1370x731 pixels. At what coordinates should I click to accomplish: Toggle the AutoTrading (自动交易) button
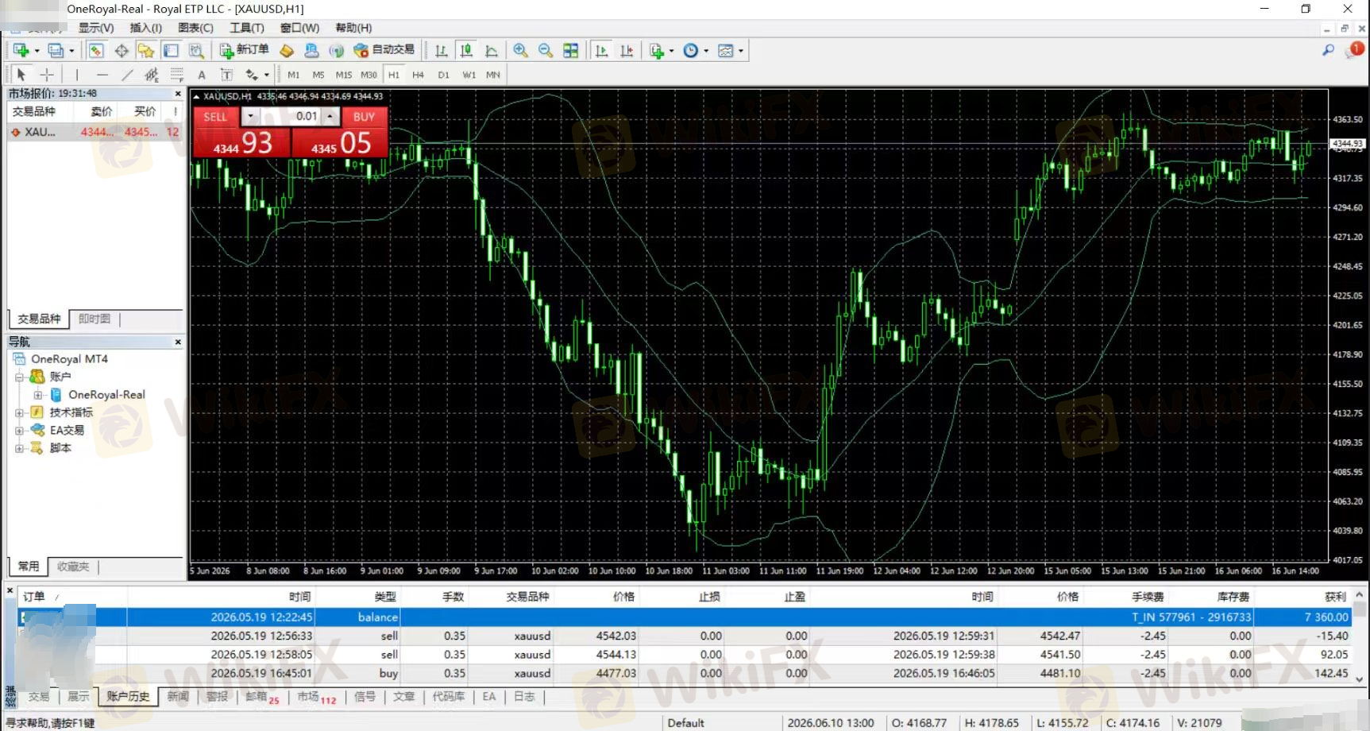[x=384, y=50]
